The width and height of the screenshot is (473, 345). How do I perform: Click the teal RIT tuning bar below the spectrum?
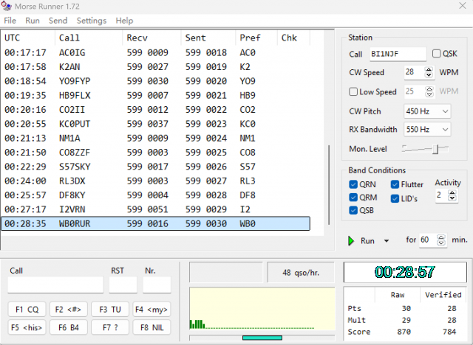262,338
